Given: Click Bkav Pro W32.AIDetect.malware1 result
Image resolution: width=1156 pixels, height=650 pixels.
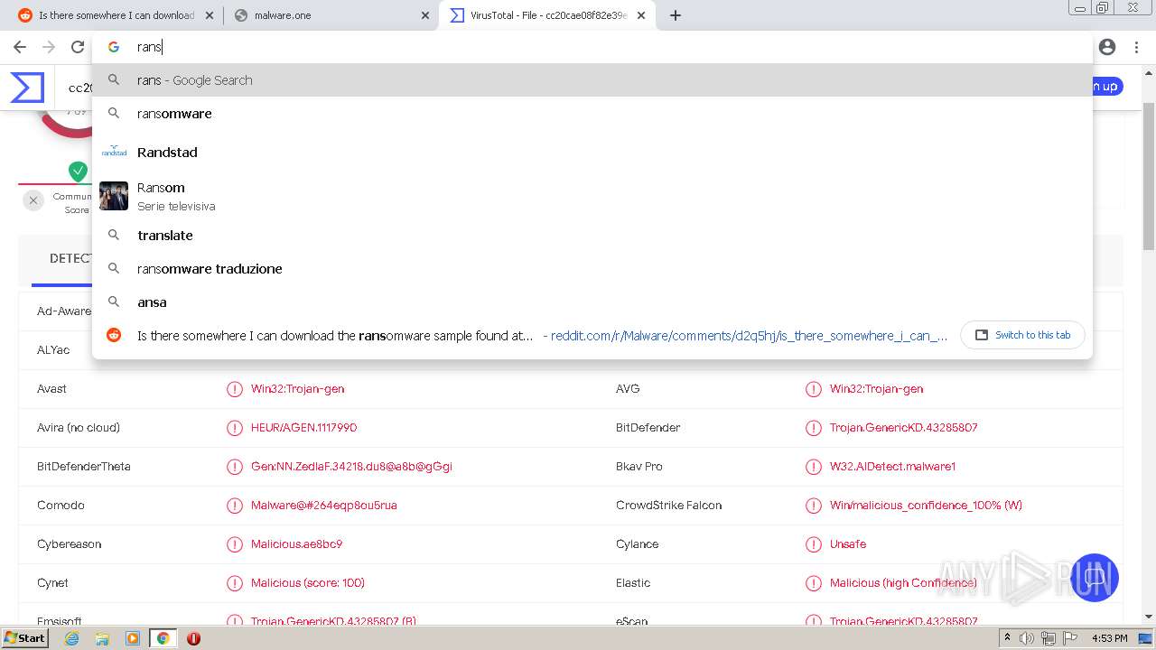Looking at the screenshot, I should 892,467.
